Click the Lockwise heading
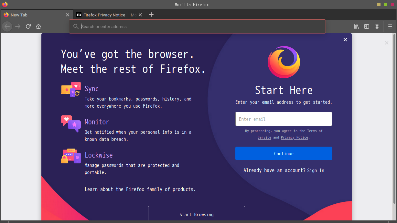This screenshot has height=223, width=397. [99, 155]
